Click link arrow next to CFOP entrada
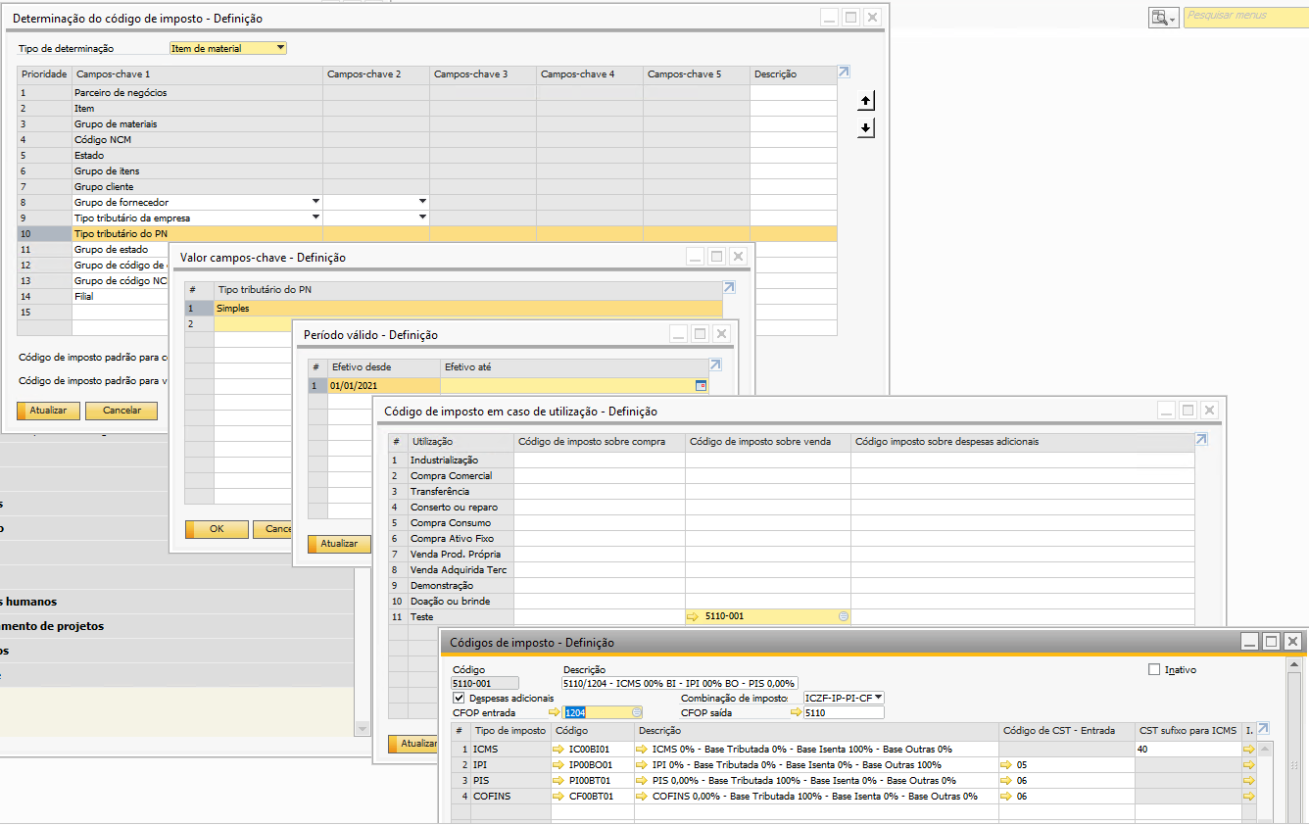The image size is (1309, 825). (555, 712)
